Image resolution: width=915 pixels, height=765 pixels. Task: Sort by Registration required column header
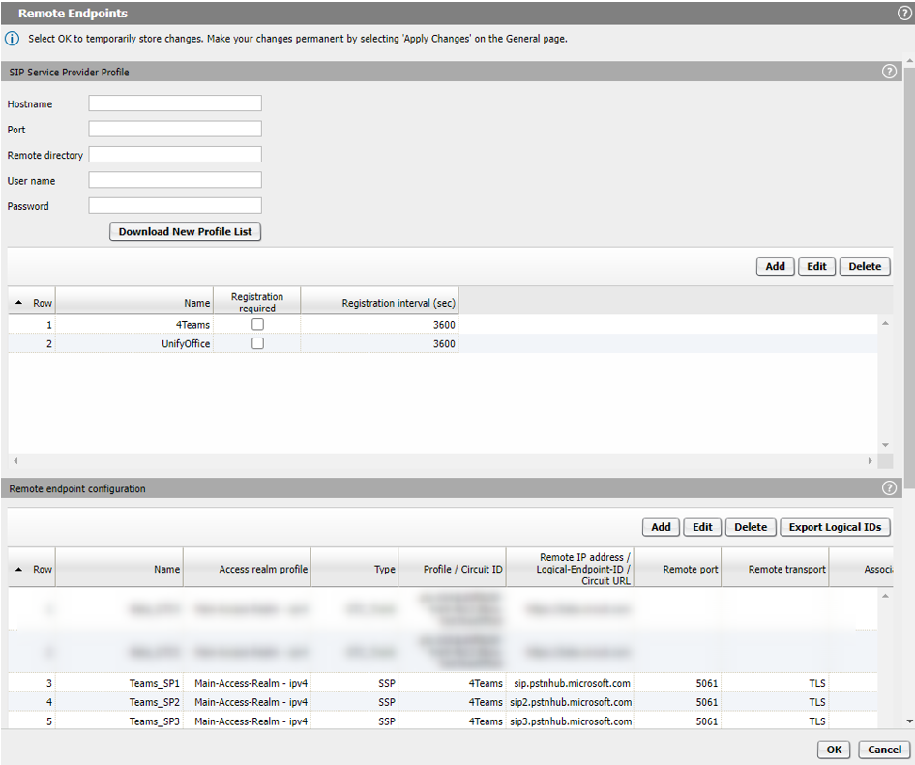coord(256,303)
